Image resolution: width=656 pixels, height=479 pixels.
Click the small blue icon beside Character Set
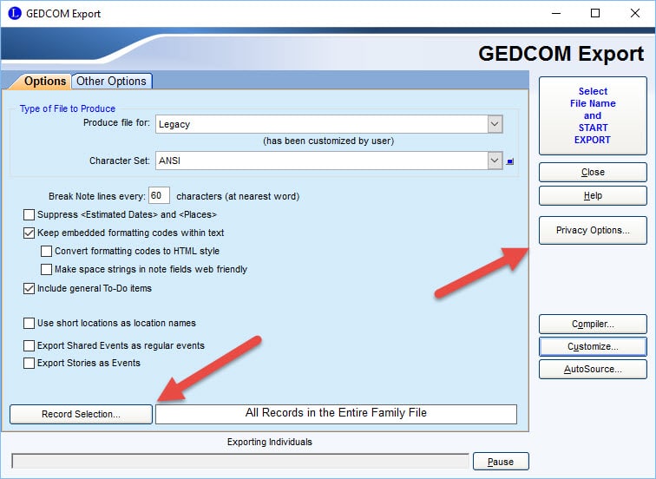[x=510, y=161]
